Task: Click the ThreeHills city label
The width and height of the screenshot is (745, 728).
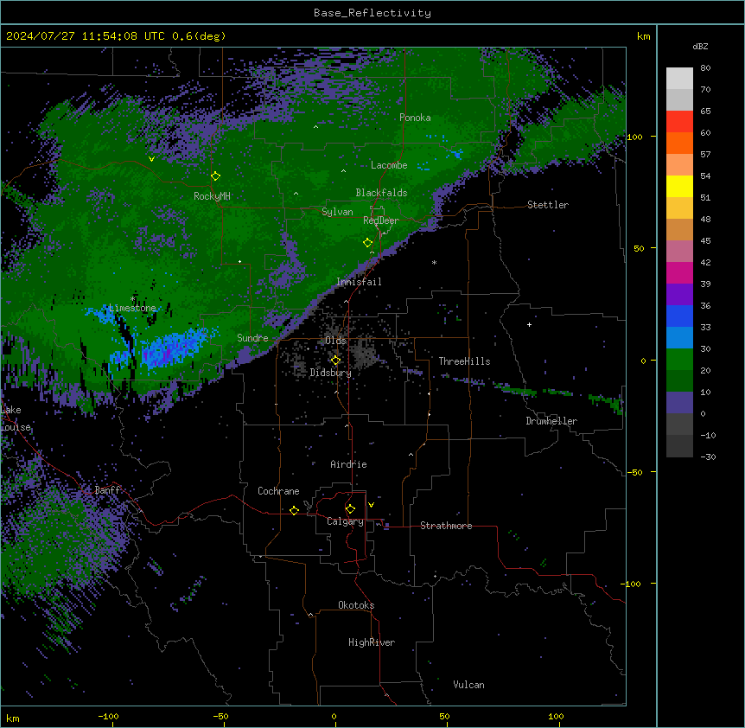Action: pyautogui.click(x=464, y=361)
